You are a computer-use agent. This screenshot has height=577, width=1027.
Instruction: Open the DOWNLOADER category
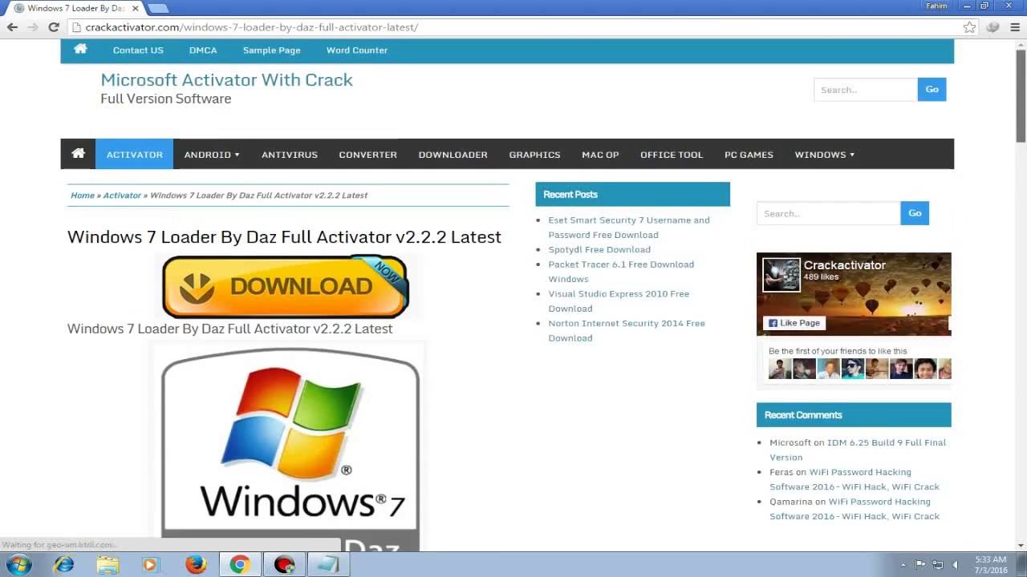453,154
